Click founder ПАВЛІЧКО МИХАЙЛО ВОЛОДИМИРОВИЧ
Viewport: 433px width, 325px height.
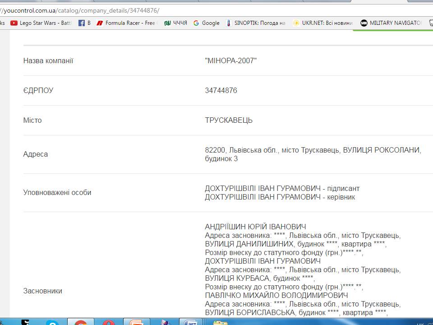(270, 295)
